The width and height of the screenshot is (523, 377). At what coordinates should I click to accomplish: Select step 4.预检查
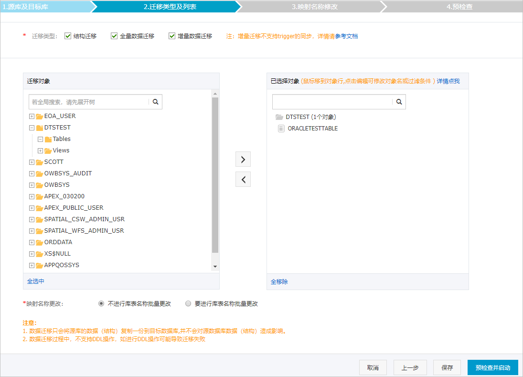click(x=459, y=7)
